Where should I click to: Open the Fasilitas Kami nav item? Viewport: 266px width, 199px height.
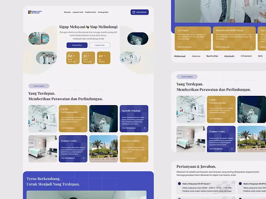point(90,12)
